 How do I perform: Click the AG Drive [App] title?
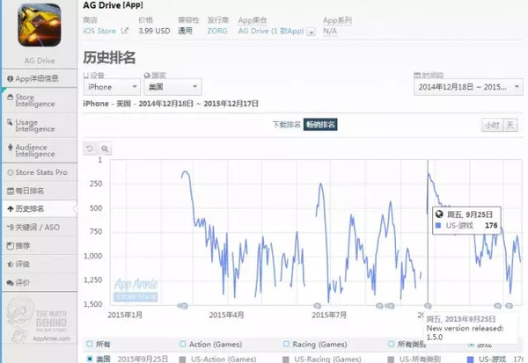pos(113,5)
